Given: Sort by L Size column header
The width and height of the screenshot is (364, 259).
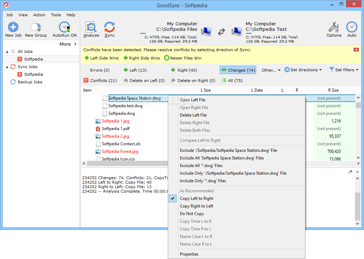Looking at the screenshot, I should [199, 90].
